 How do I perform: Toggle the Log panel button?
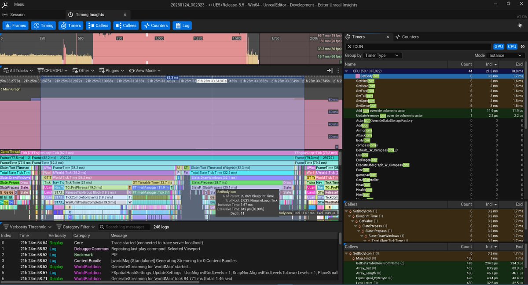(182, 25)
